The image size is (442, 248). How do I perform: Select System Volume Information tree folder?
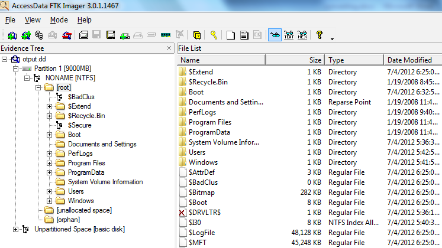[x=105, y=182]
